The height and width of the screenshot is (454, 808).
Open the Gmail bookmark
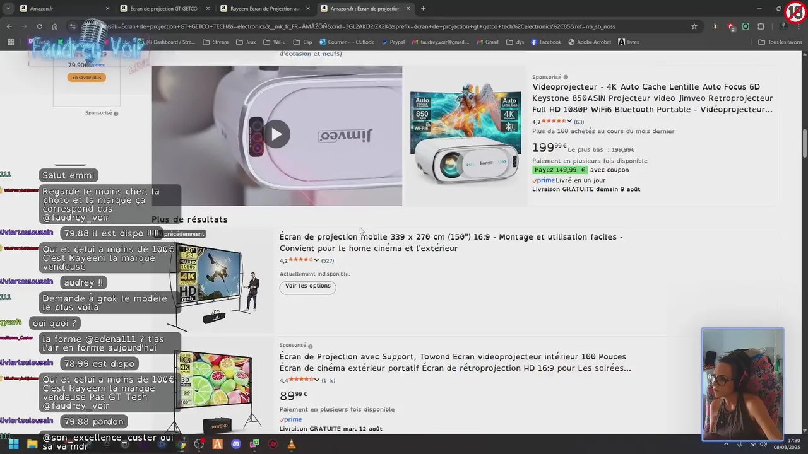click(487, 42)
